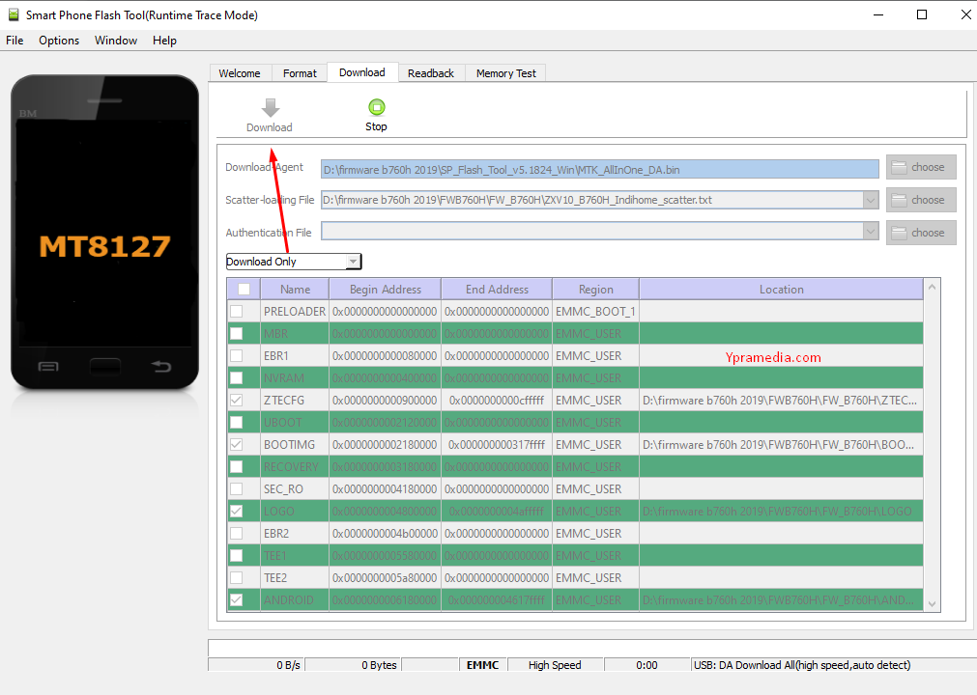Click the Location column header
The height and width of the screenshot is (695, 977).
pyautogui.click(x=781, y=290)
